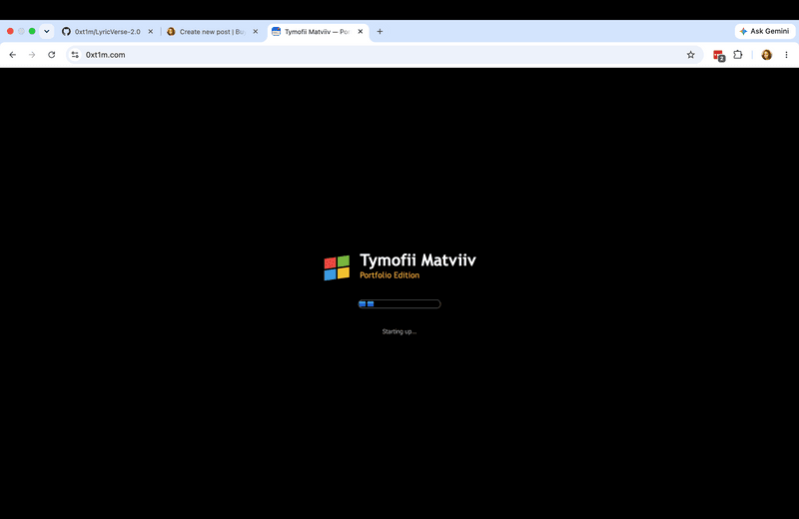This screenshot has width=799, height=519.
Task: Go back using the browser back arrow
Action: point(13,55)
